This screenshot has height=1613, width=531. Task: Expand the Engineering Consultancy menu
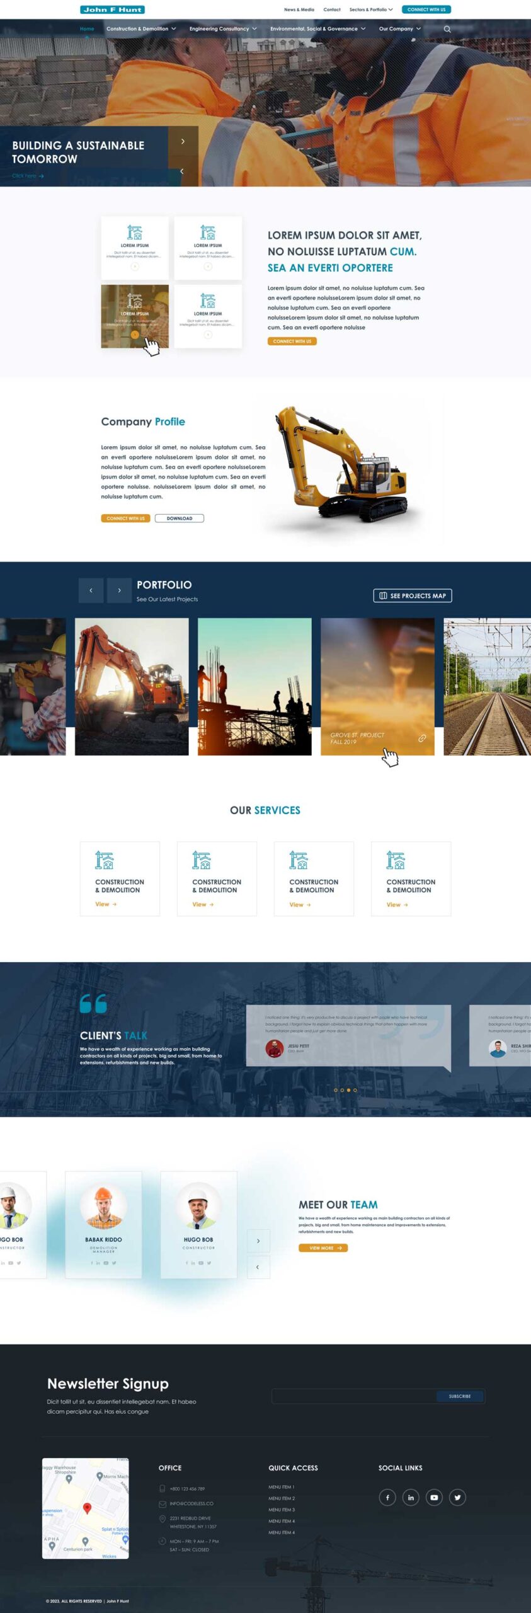[x=223, y=29]
